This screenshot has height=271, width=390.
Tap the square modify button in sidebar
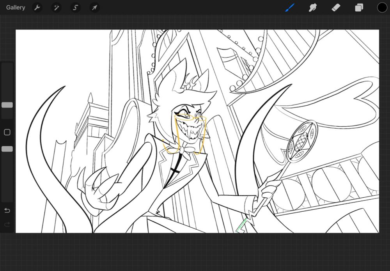(x=7, y=132)
